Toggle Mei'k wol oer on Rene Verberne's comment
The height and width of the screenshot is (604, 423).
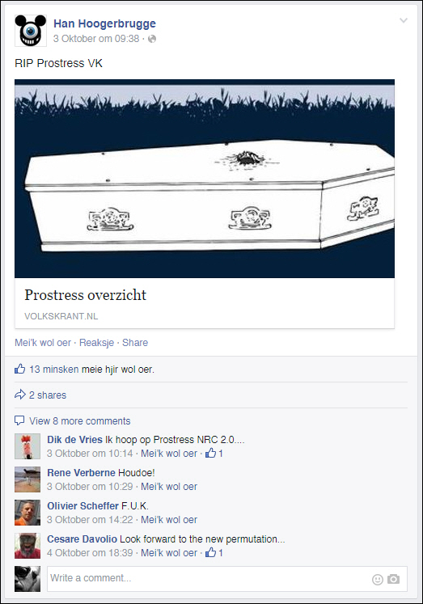169,487
